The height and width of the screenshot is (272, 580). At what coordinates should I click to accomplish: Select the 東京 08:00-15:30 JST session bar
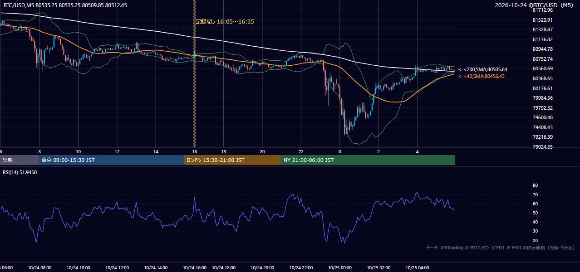112,160
